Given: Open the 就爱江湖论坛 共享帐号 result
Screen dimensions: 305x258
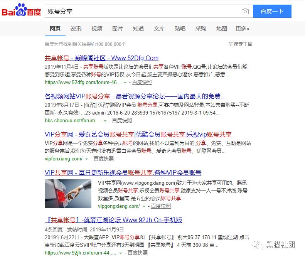Looking at the screenshot, I should tap(113, 220).
